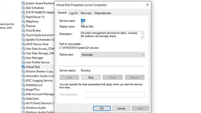
Task: Open the Startup type dropdown
Action: tap(113, 55)
